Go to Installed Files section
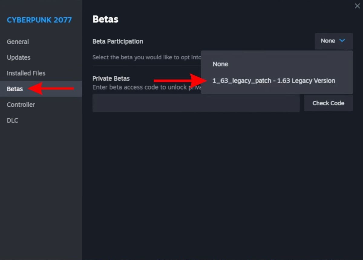This screenshot has height=260, width=363. point(26,73)
